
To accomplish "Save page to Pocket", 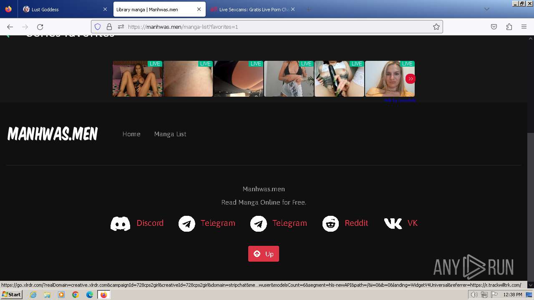I will pos(494,27).
